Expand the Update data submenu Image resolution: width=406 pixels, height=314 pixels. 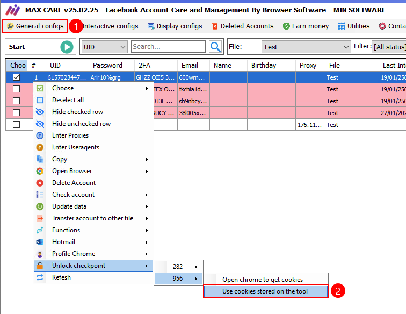[x=93, y=206]
